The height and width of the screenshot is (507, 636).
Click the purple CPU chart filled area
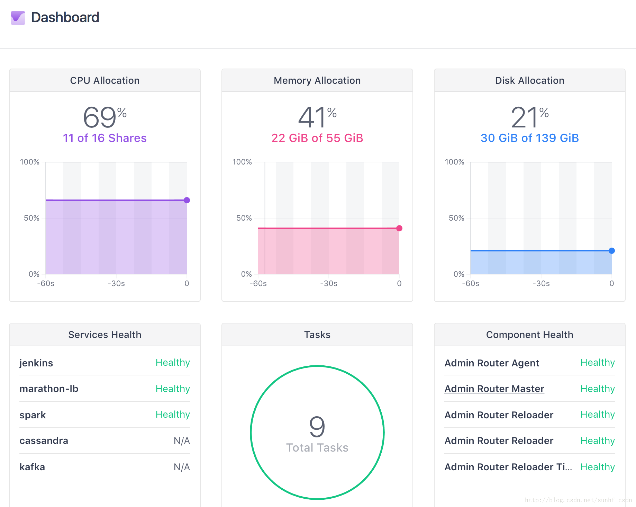click(x=116, y=237)
